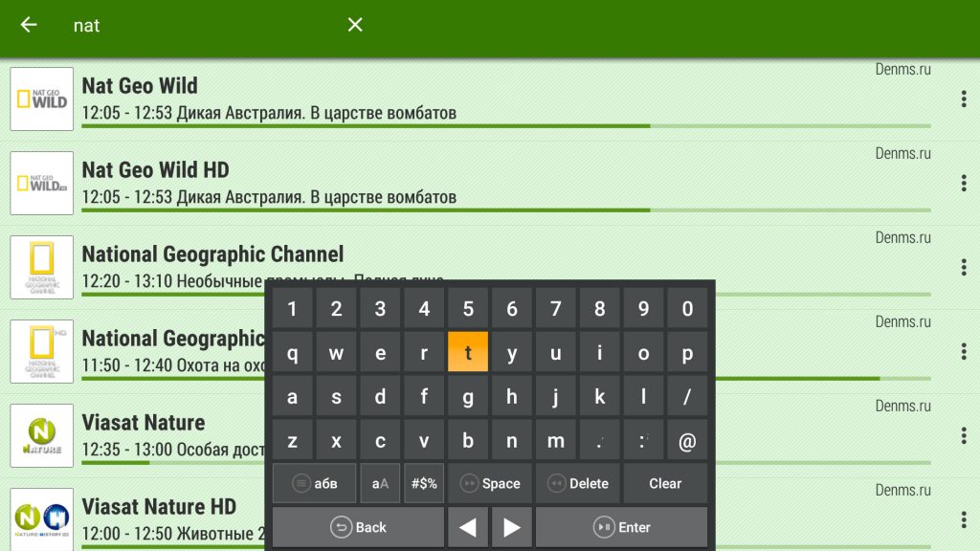Toggle letter case with aA key
Screen dimensions: 980x551
pos(380,483)
